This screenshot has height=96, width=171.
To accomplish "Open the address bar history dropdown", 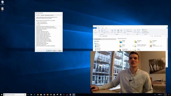I will click(151, 36).
